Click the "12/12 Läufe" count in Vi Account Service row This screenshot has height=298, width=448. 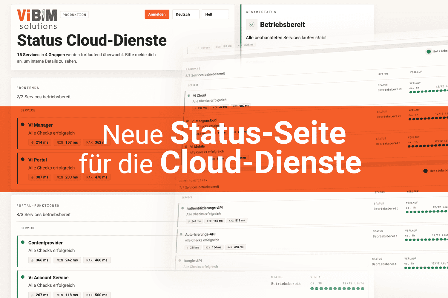353,283
